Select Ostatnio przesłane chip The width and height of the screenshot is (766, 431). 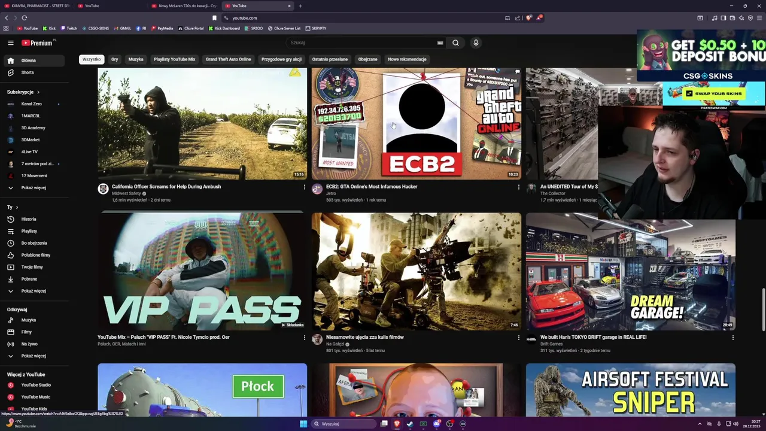(x=330, y=59)
